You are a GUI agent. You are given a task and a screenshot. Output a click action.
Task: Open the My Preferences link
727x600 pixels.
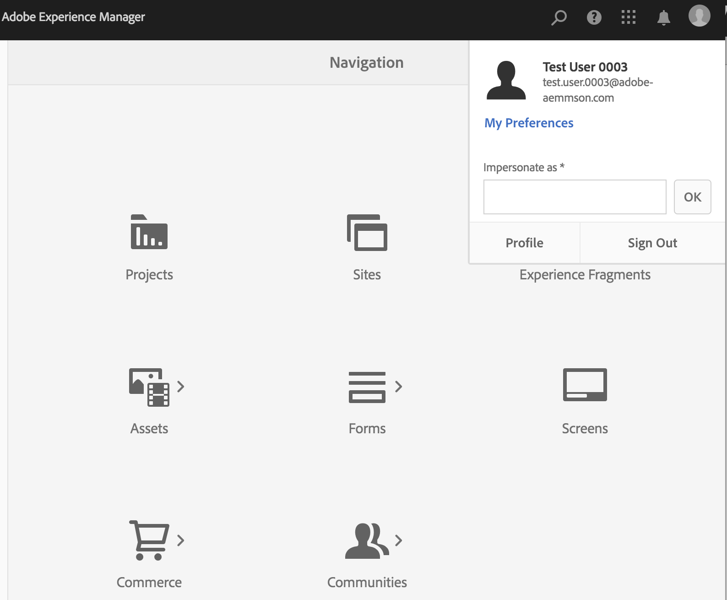(529, 123)
